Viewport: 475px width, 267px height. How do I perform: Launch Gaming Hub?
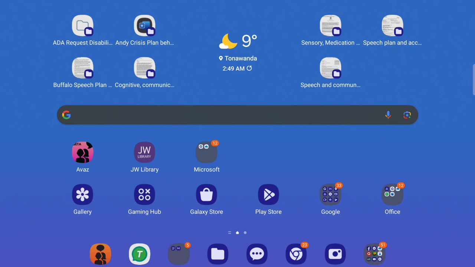click(144, 195)
